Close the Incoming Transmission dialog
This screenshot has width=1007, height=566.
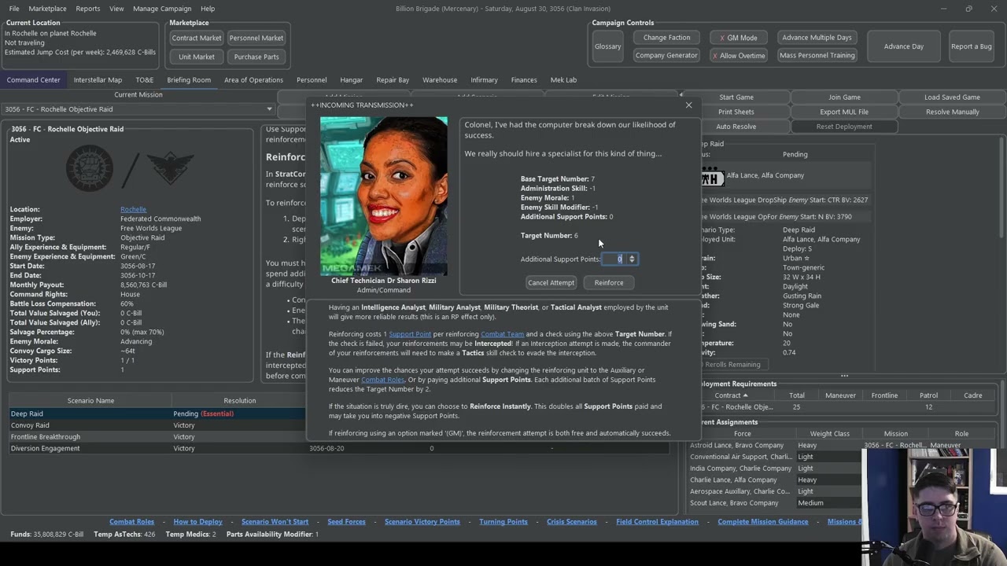(x=688, y=105)
